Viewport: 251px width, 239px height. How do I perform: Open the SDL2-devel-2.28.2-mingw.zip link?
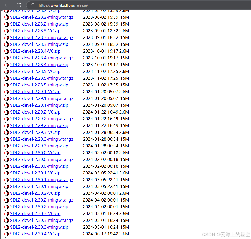39,24
